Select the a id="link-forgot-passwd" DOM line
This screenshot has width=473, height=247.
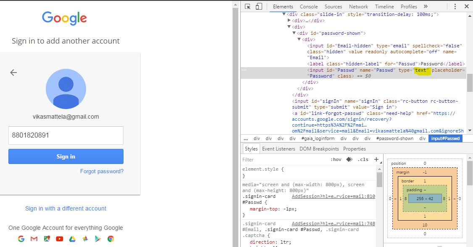coord(378,122)
